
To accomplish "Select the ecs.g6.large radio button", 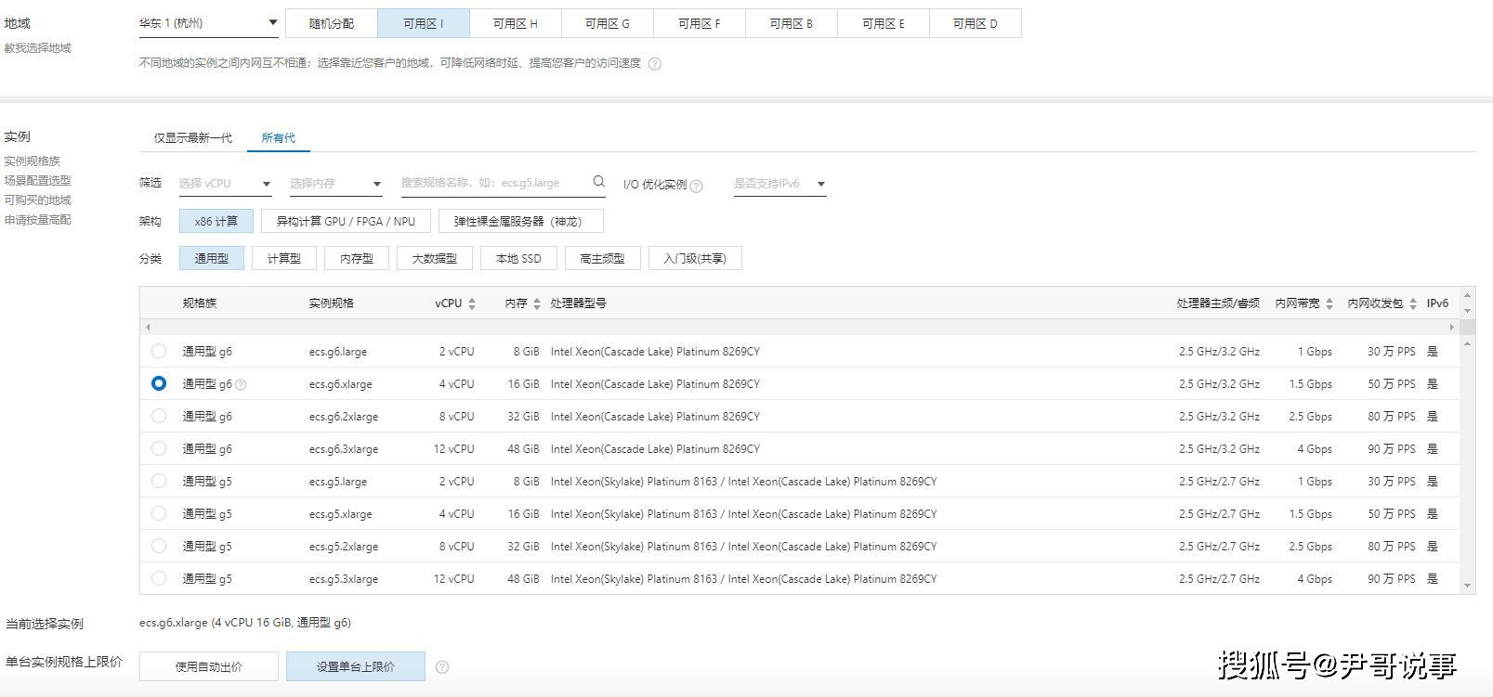I will [159, 351].
